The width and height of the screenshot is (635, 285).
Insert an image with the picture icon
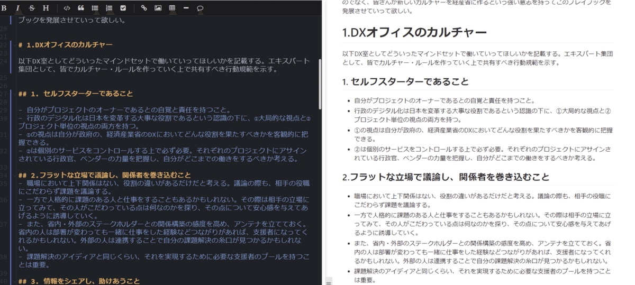point(158,8)
